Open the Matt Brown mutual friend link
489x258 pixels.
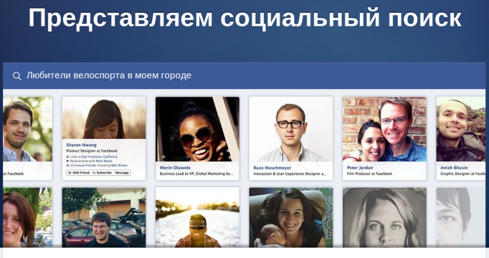pos(120,165)
